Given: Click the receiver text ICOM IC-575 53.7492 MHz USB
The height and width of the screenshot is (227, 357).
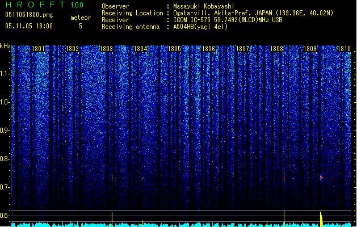Looking at the screenshot, I should (228, 20).
